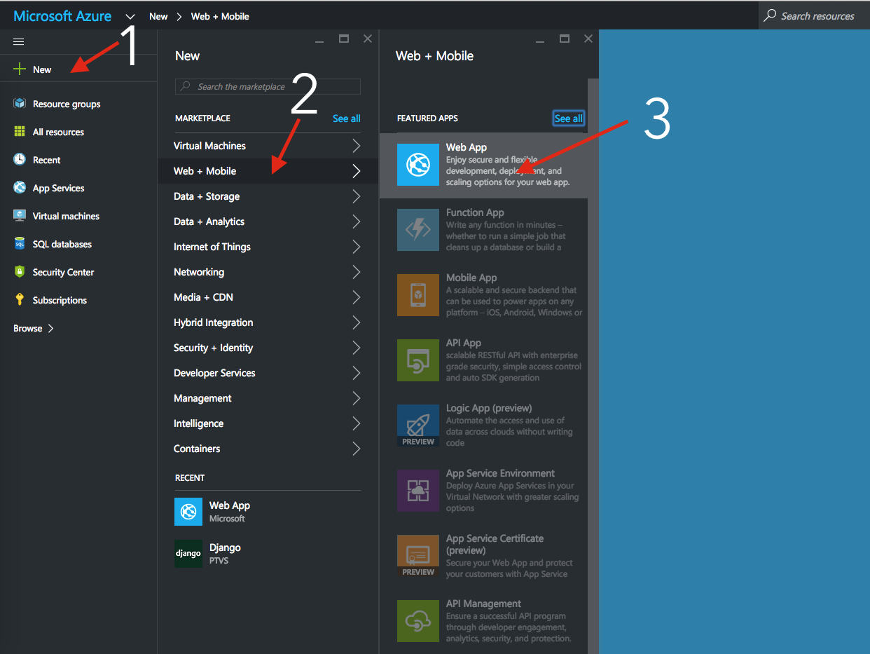Toggle the hamburger menu in sidebar
The image size is (870, 654).
click(x=19, y=42)
